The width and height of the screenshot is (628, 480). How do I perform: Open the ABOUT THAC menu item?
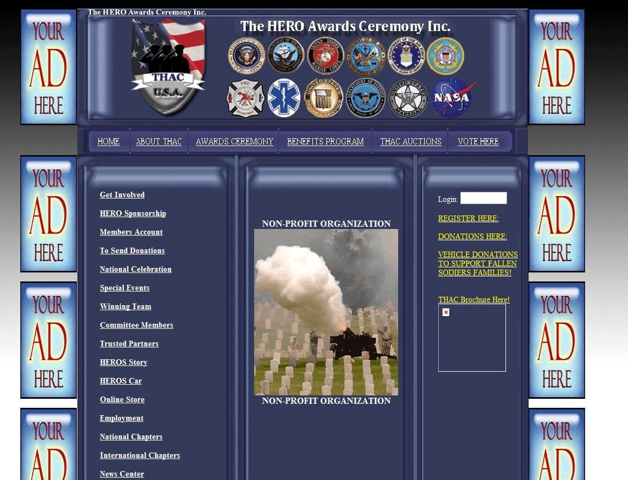tap(159, 141)
